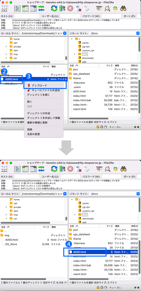Select highlighted A000.html in lower remote file list
This screenshot has height=291, width=141.
click(x=103, y=252)
